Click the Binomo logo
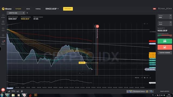Image resolution: width=173 pixels, height=97 pixels. tap(7, 9)
